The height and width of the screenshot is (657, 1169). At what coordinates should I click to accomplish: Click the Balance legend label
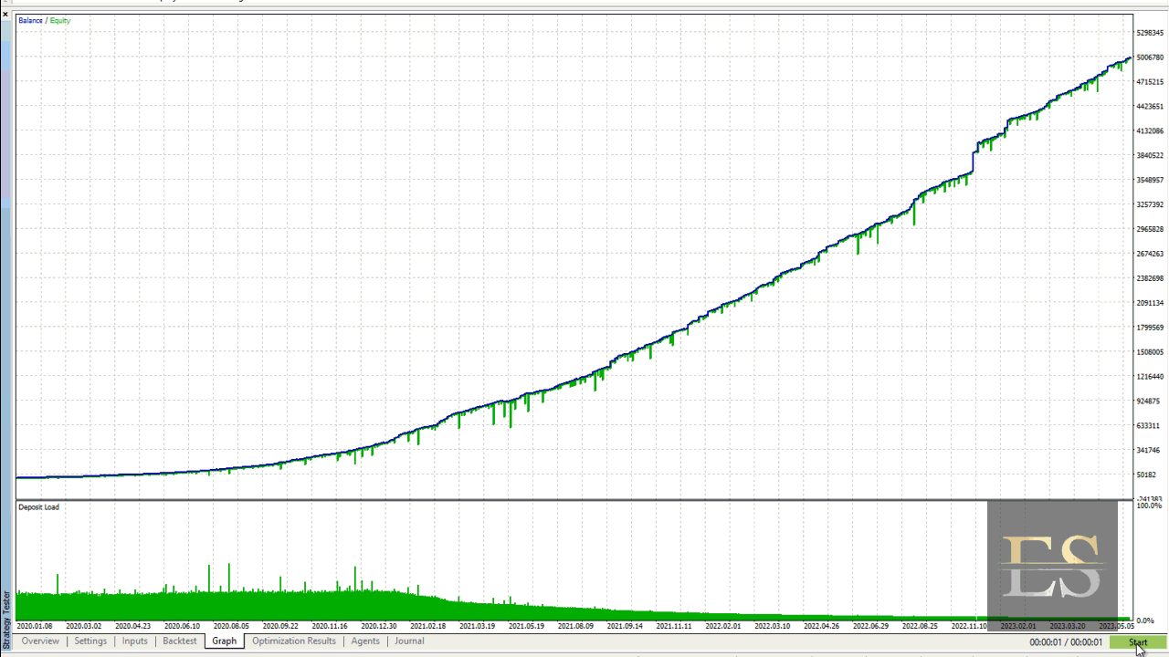click(30, 20)
